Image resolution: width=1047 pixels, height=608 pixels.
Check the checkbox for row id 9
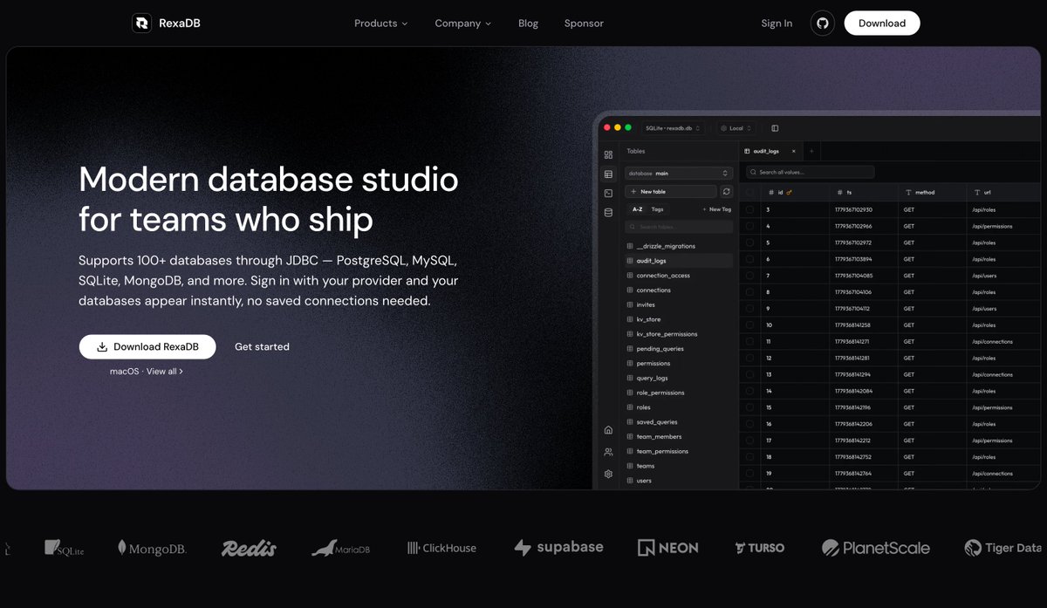(x=749, y=309)
